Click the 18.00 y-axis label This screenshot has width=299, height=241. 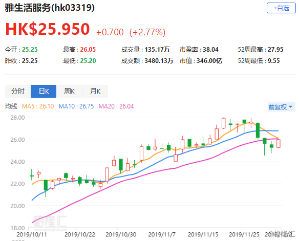(x=17, y=228)
